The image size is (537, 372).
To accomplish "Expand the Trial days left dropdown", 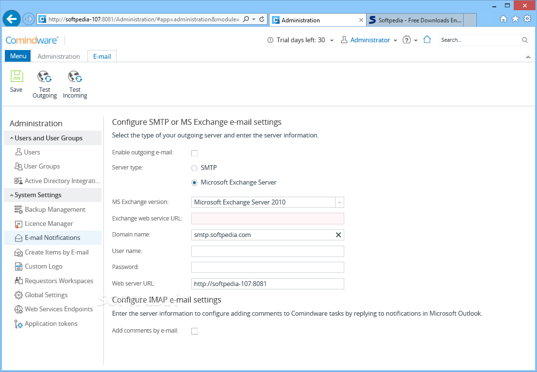I will [332, 40].
